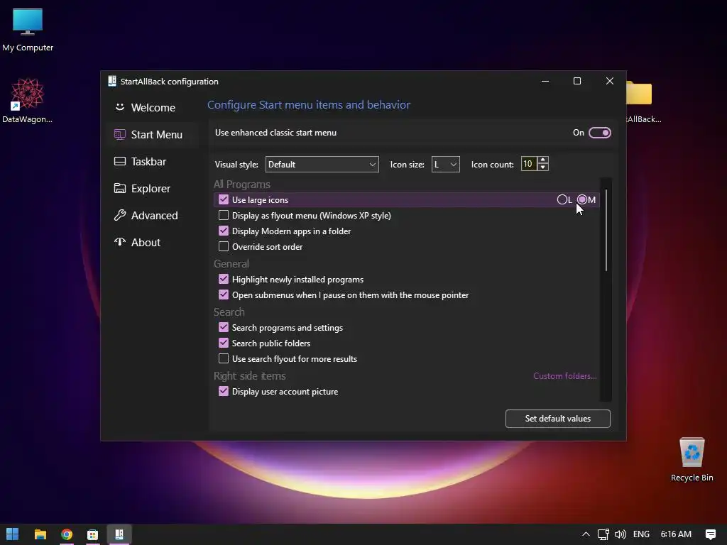Screen dimensions: 727x545
Task: Uncheck Display user account picture
Action: point(224,391)
